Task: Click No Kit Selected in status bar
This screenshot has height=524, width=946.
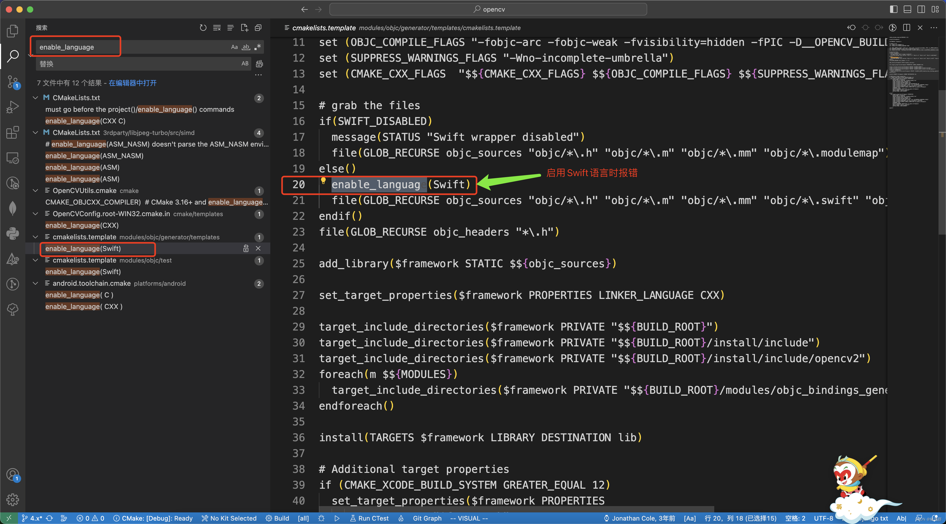Action: coord(229,518)
